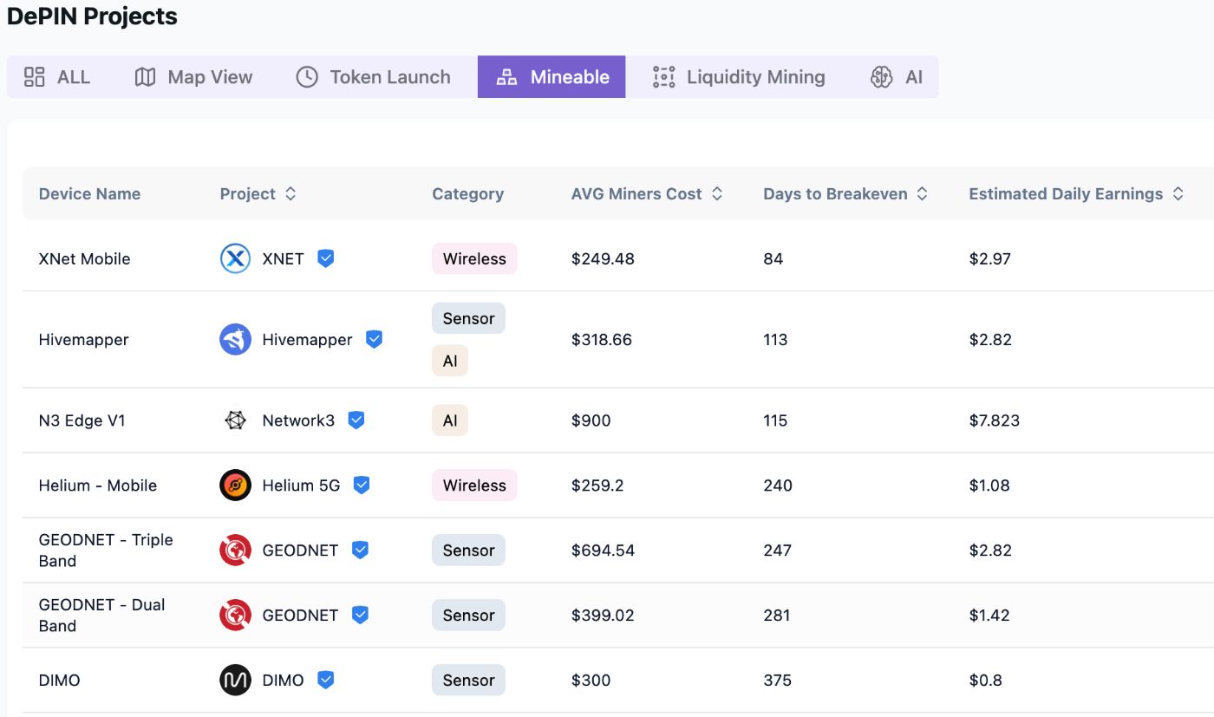1214x717 pixels.
Task: Click the $249.48 miner cost value
Action: pos(603,258)
